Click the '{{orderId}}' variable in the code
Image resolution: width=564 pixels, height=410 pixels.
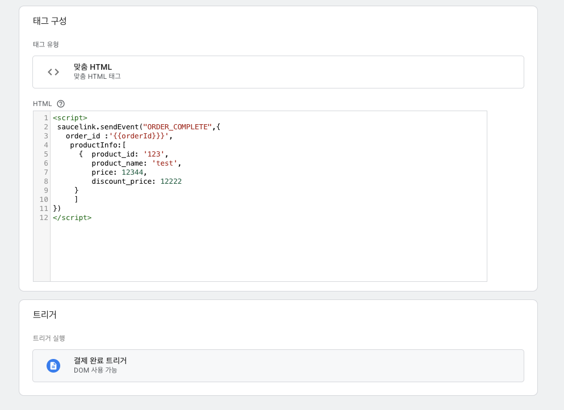tap(139, 136)
